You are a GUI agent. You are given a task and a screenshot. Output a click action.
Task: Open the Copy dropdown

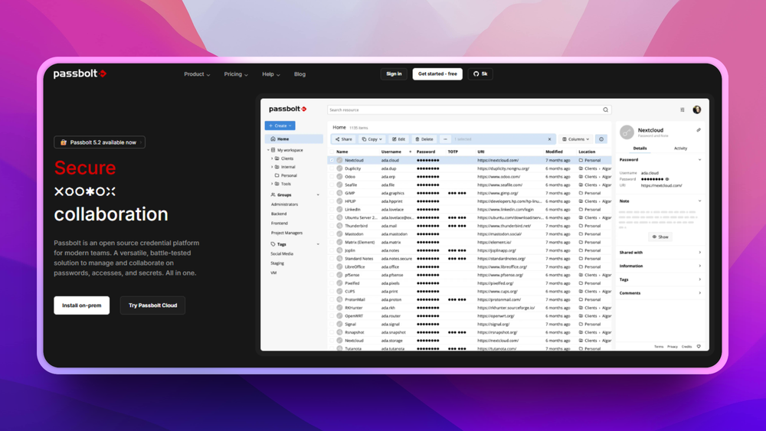click(372, 139)
